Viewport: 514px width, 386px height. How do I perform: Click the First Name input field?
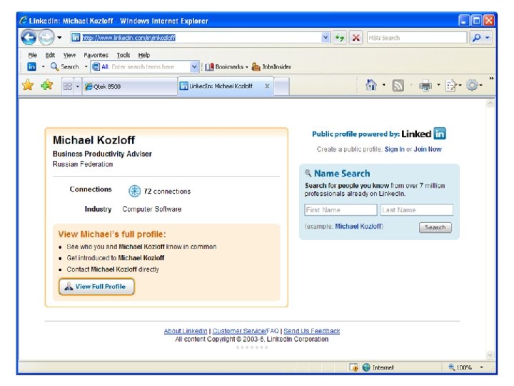click(341, 209)
